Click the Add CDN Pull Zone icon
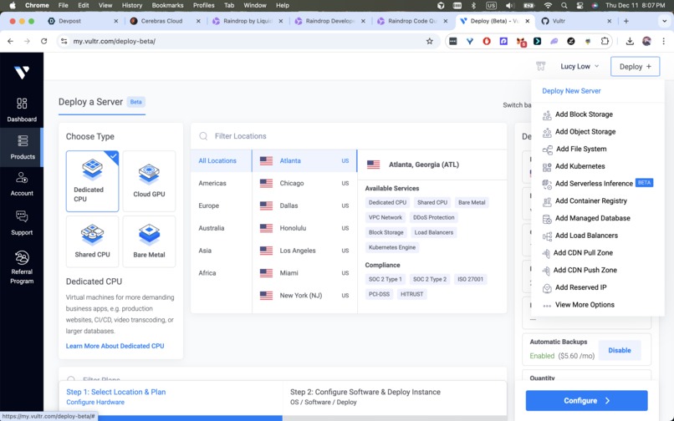The height and width of the screenshot is (421, 674). (546, 253)
